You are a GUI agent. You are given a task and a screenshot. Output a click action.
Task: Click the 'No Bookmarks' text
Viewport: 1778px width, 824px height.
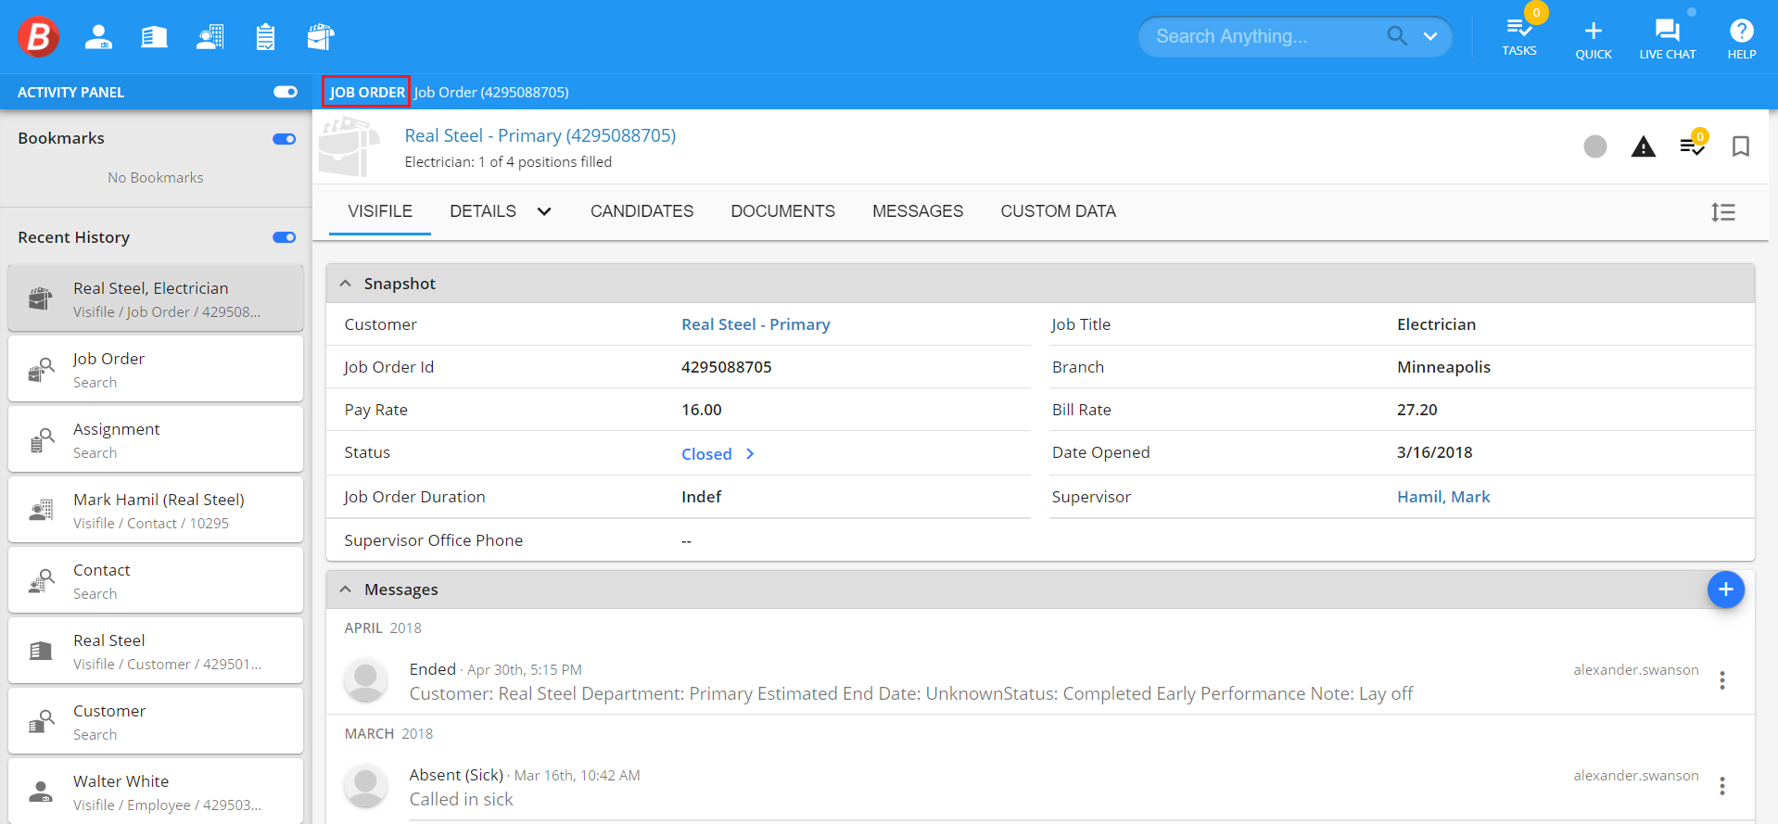tap(156, 178)
